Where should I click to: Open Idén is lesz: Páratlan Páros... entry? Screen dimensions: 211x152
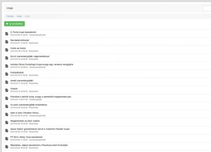[x=25, y=113]
